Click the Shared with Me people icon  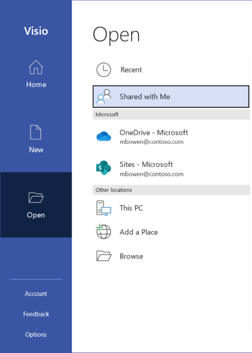point(104,97)
